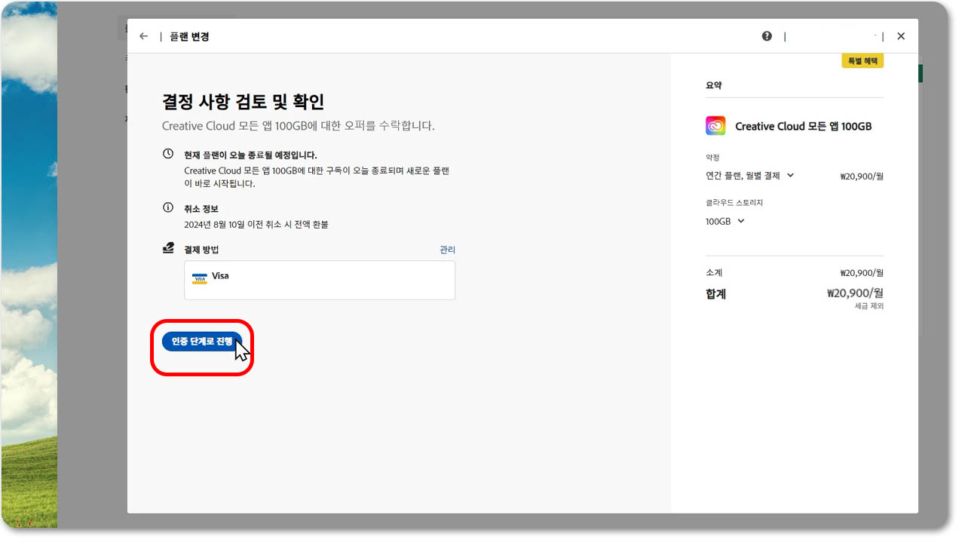The image size is (965, 543).
Task: Expand the 연간 플랜, 월별 결제 dropdown
Action: (749, 175)
